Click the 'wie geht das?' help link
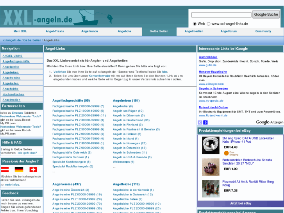The height and width of the screenshot is (213, 284). (x=27, y=153)
